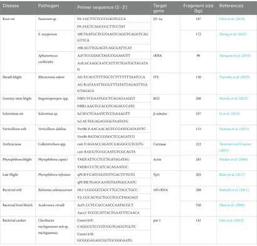The image size is (257, 246).
Task: Select the Sclerotinia rot disease cell
Action: coord(13,114)
